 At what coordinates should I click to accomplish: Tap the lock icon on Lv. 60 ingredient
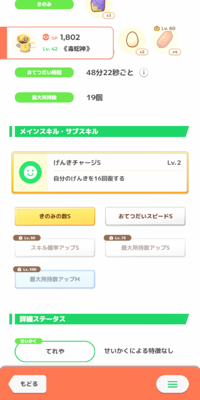point(157,28)
